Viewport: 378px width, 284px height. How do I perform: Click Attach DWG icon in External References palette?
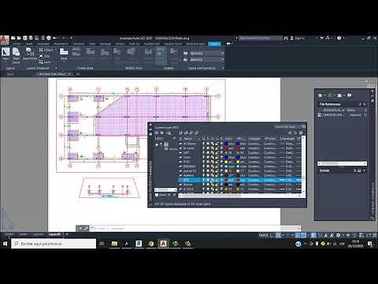pyautogui.click(x=320, y=95)
